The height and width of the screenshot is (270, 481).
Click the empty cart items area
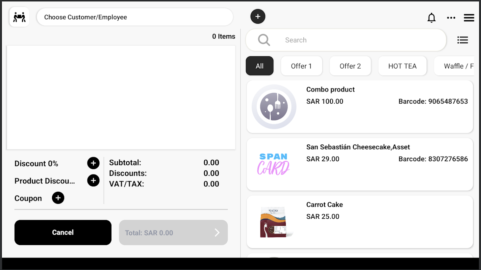coord(121,98)
